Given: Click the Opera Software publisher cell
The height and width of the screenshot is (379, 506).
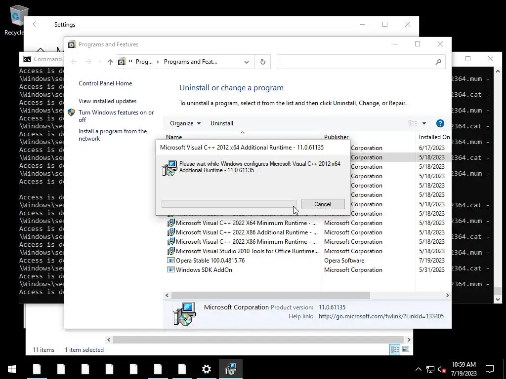Looking at the screenshot, I should (x=344, y=261).
